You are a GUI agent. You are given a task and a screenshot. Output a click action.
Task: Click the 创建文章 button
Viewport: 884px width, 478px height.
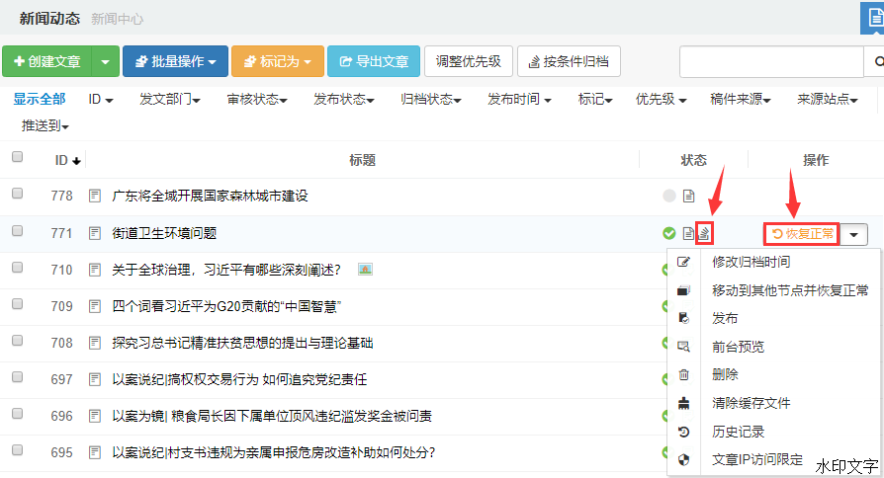coord(46,61)
